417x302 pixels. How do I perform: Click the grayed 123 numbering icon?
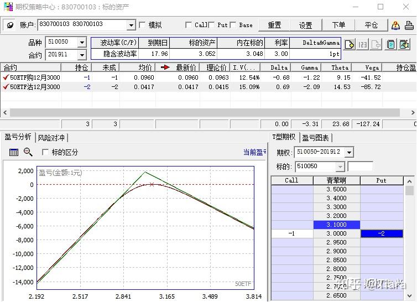[x=363, y=44]
